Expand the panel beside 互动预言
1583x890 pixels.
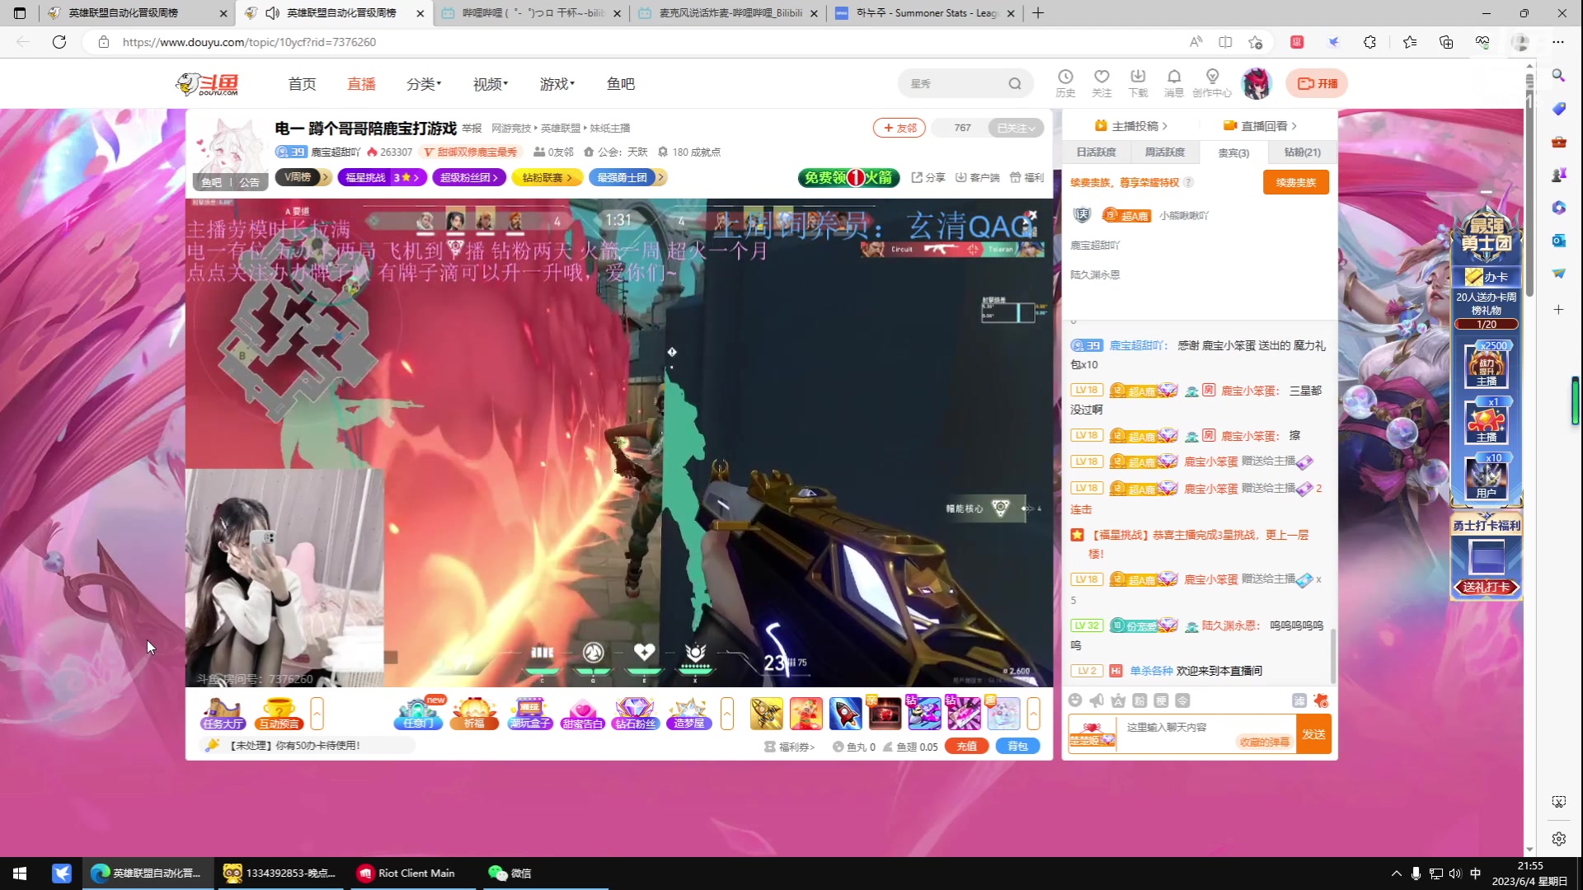tap(317, 714)
